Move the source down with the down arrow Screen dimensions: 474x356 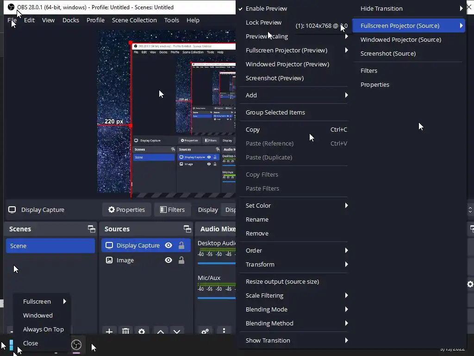click(177, 331)
